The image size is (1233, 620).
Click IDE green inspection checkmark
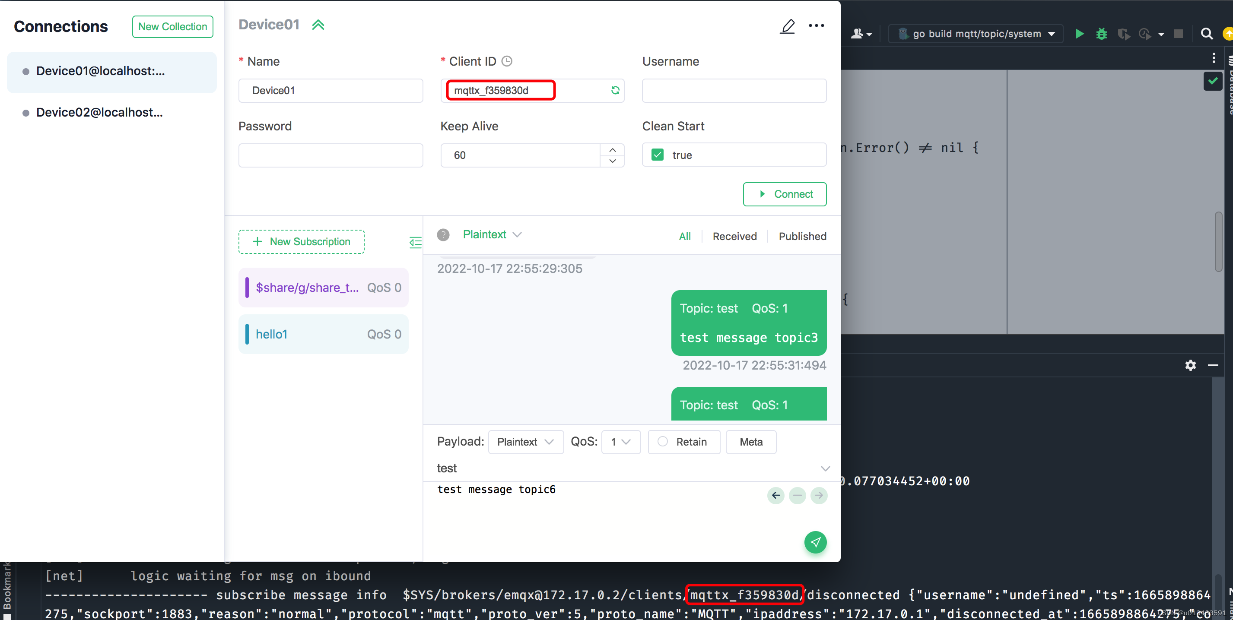point(1212,81)
